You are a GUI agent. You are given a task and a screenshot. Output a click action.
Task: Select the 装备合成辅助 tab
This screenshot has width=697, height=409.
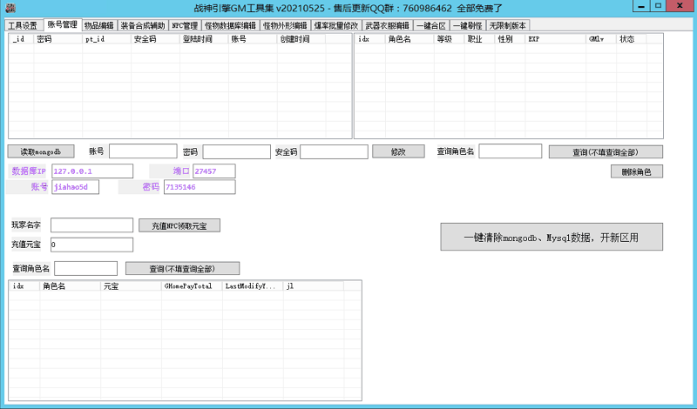pyautogui.click(x=143, y=26)
